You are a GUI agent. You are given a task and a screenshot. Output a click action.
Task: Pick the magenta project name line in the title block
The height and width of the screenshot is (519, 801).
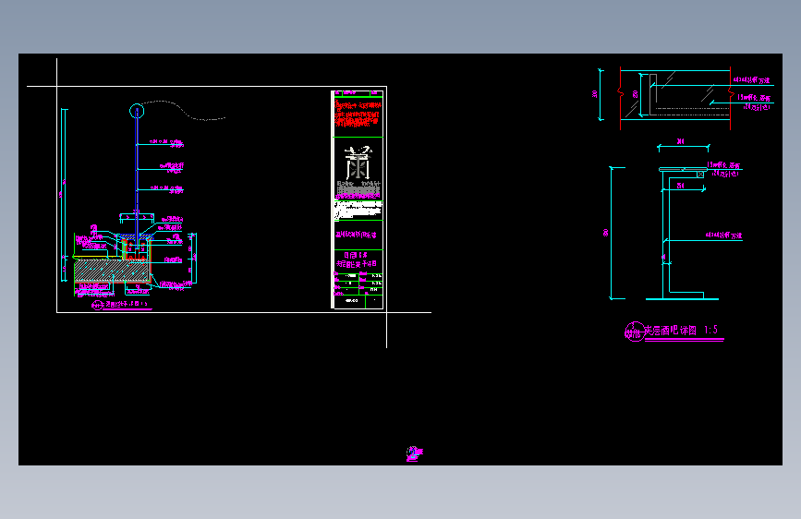pyautogui.click(x=356, y=235)
